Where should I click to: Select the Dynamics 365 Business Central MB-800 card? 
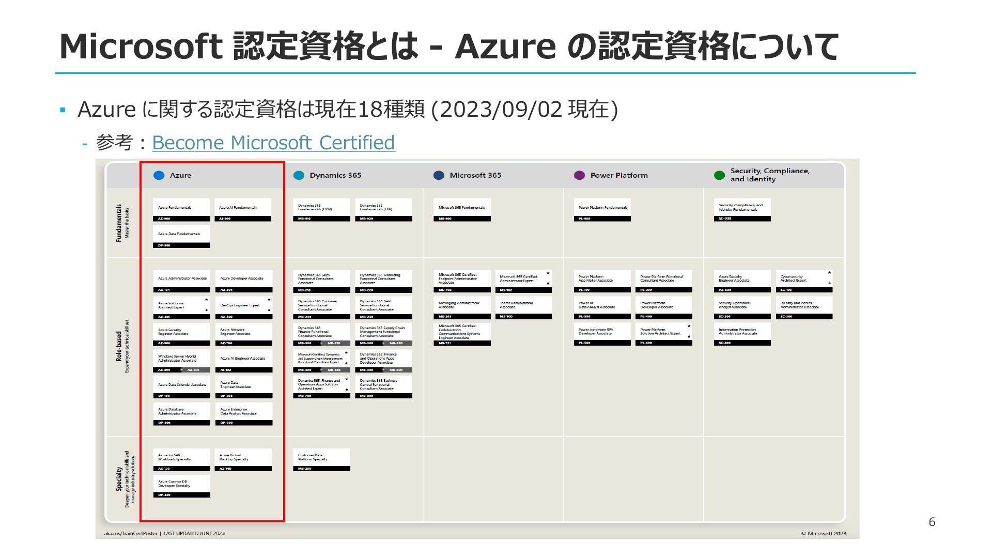(x=383, y=387)
